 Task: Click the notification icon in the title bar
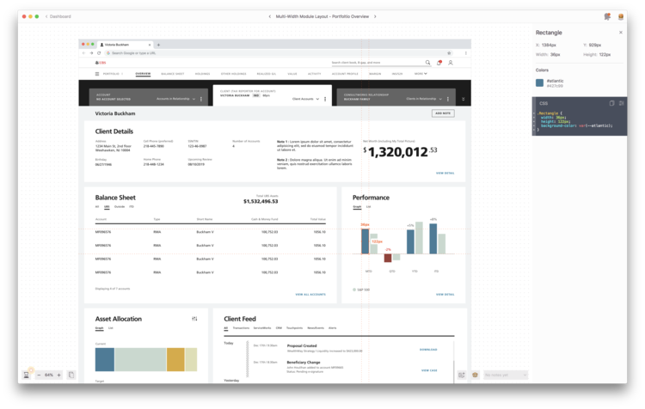pos(607,16)
